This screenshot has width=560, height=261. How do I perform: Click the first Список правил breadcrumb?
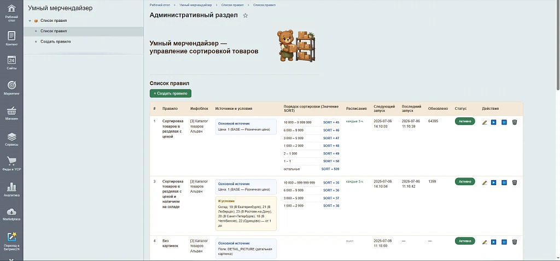(x=232, y=5)
